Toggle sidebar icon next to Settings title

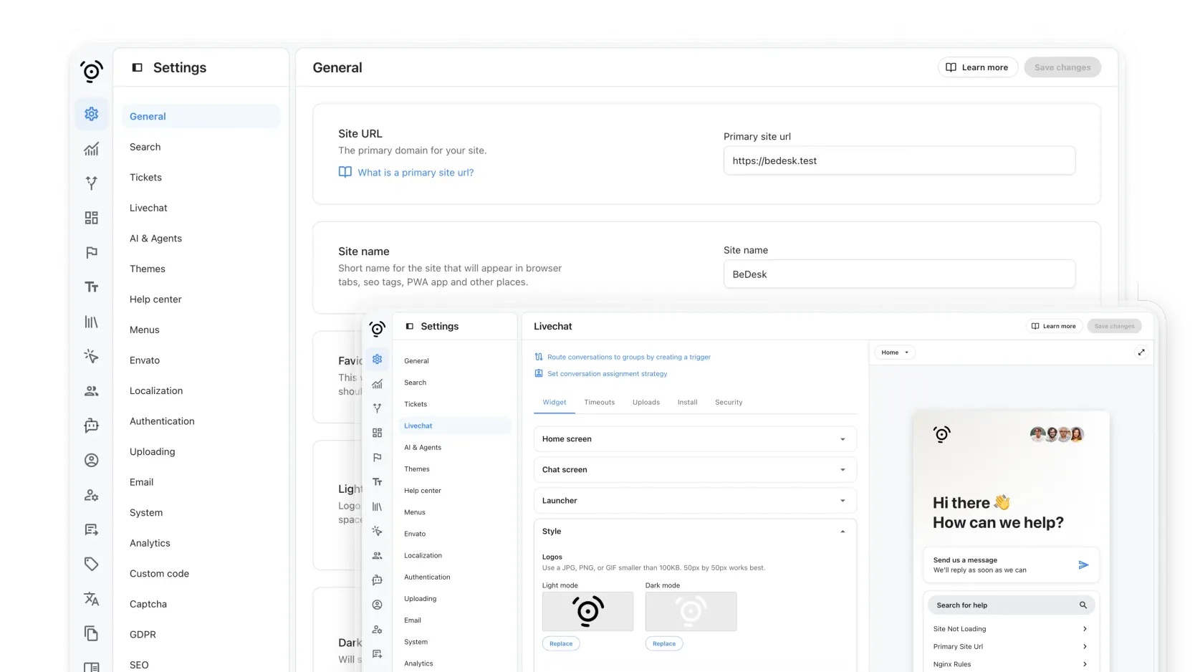tap(138, 67)
